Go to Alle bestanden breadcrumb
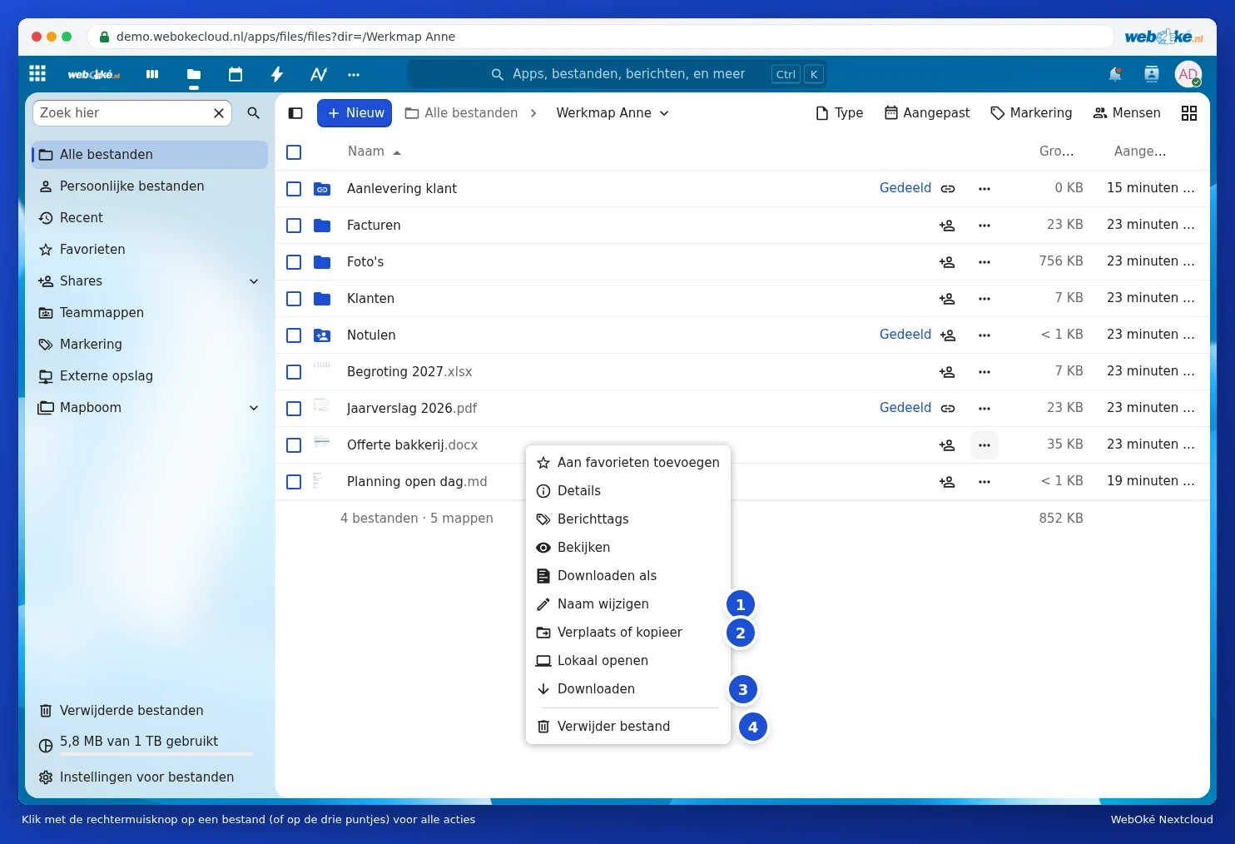 (461, 113)
